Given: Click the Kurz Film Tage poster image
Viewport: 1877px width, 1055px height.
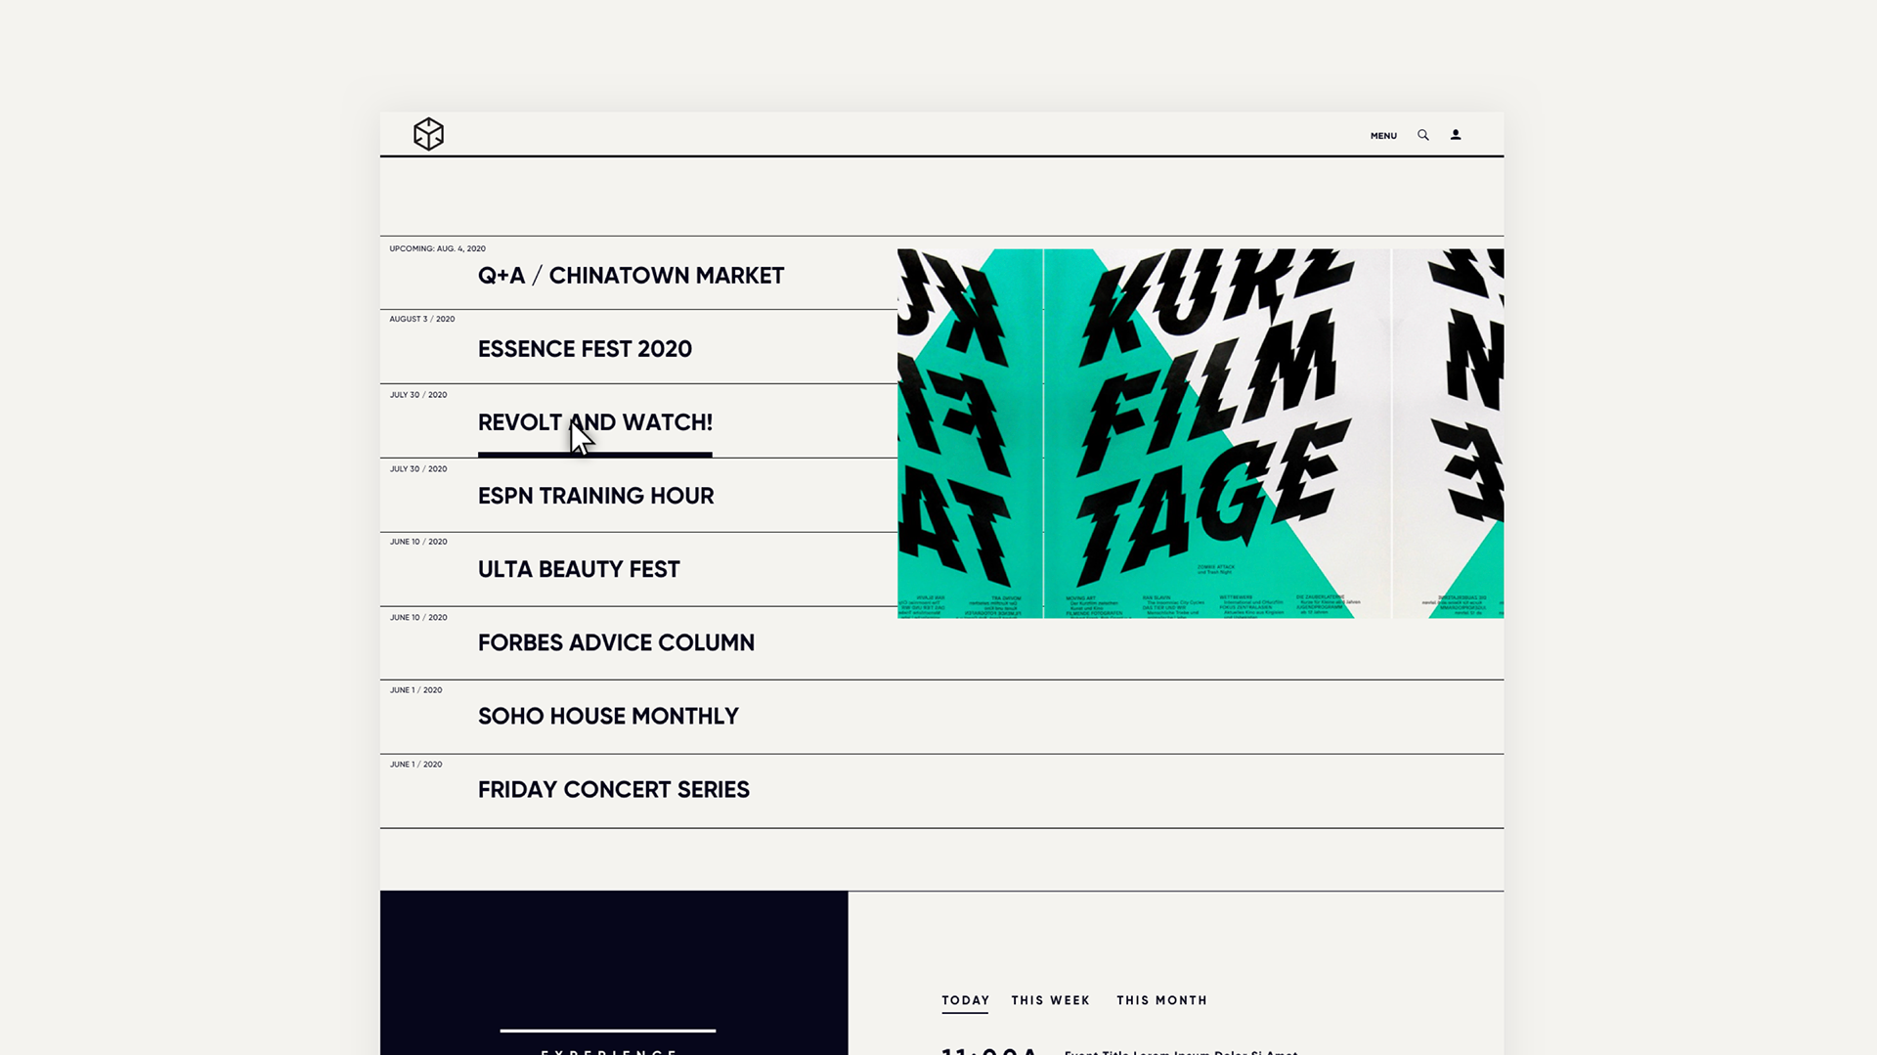Looking at the screenshot, I should click(x=1200, y=433).
